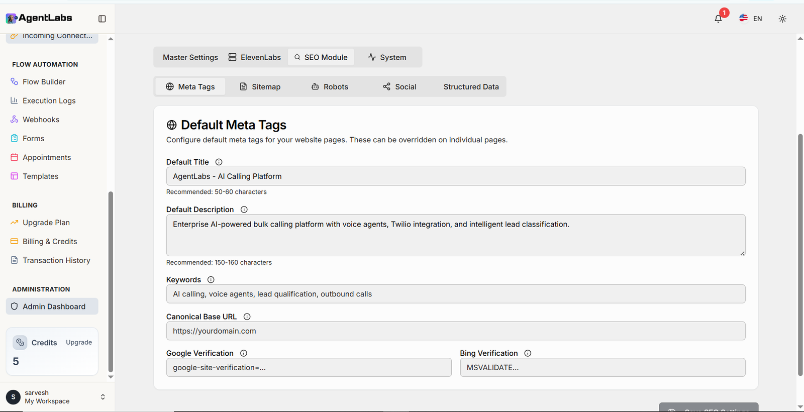Click info icon beside Bing Verification

click(528, 353)
